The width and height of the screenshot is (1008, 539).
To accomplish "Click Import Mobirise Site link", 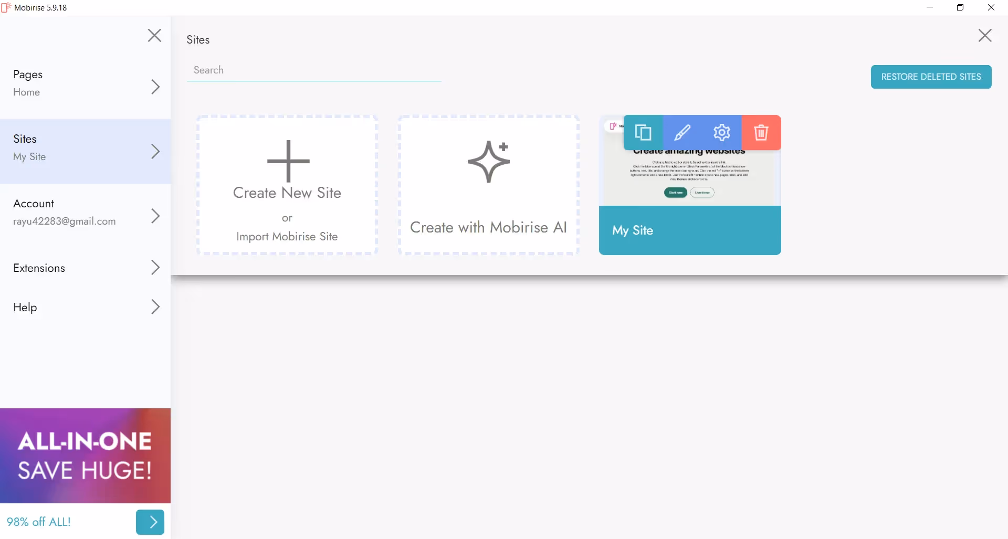I will pos(287,236).
